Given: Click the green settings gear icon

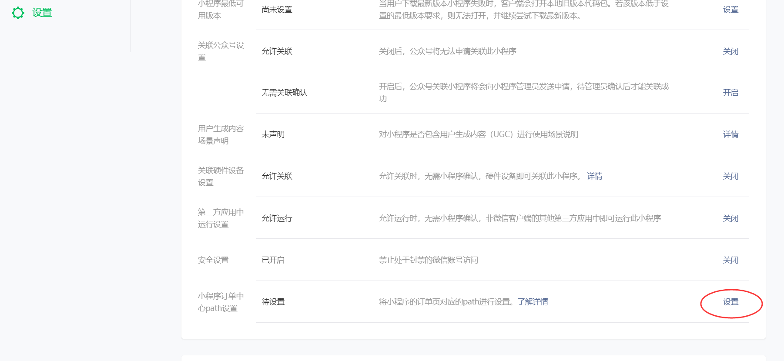Looking at the screenshot, I should (x=18, y=13).
